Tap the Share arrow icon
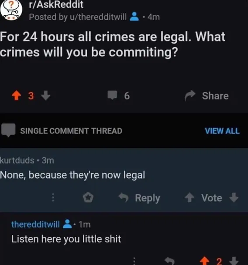Image resolution: width=248 pixels, height=265 pixels. (x=190, y=96)
